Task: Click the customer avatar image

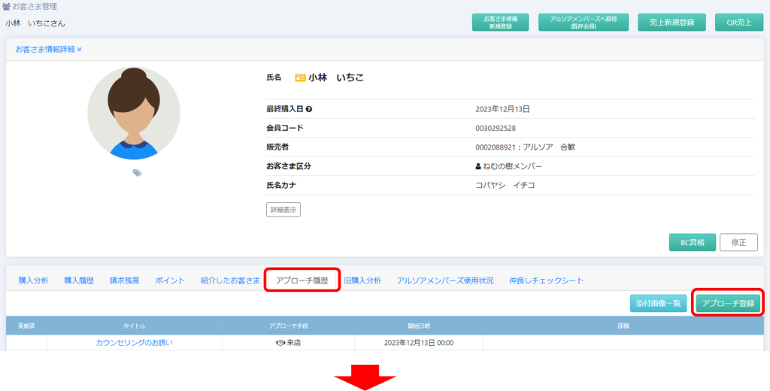Action: coord(134,114)
